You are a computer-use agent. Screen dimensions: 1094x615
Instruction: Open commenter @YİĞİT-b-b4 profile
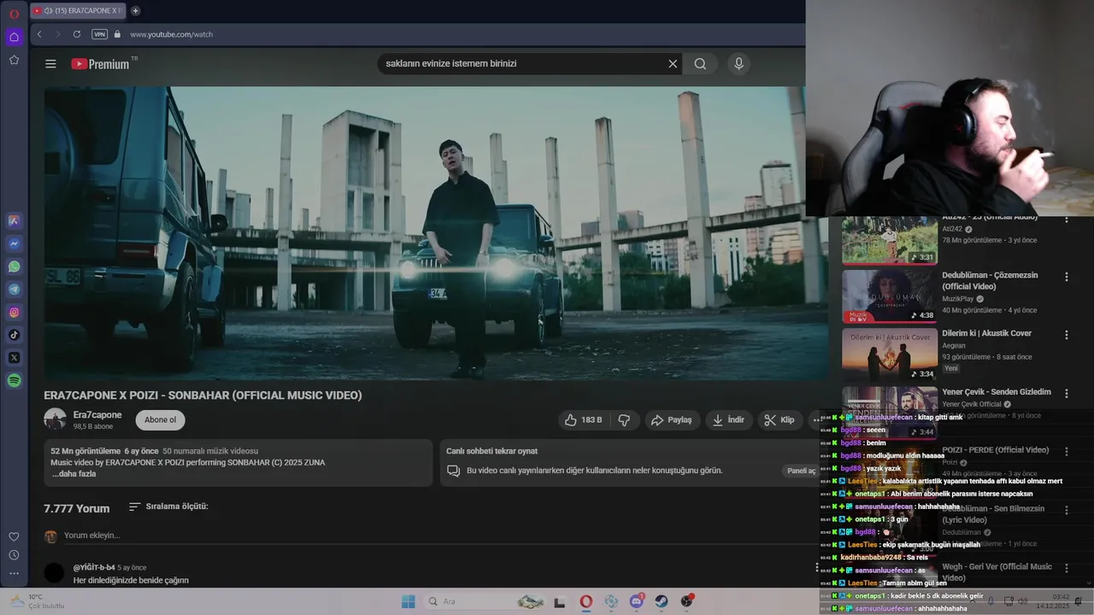pos(94,567)
